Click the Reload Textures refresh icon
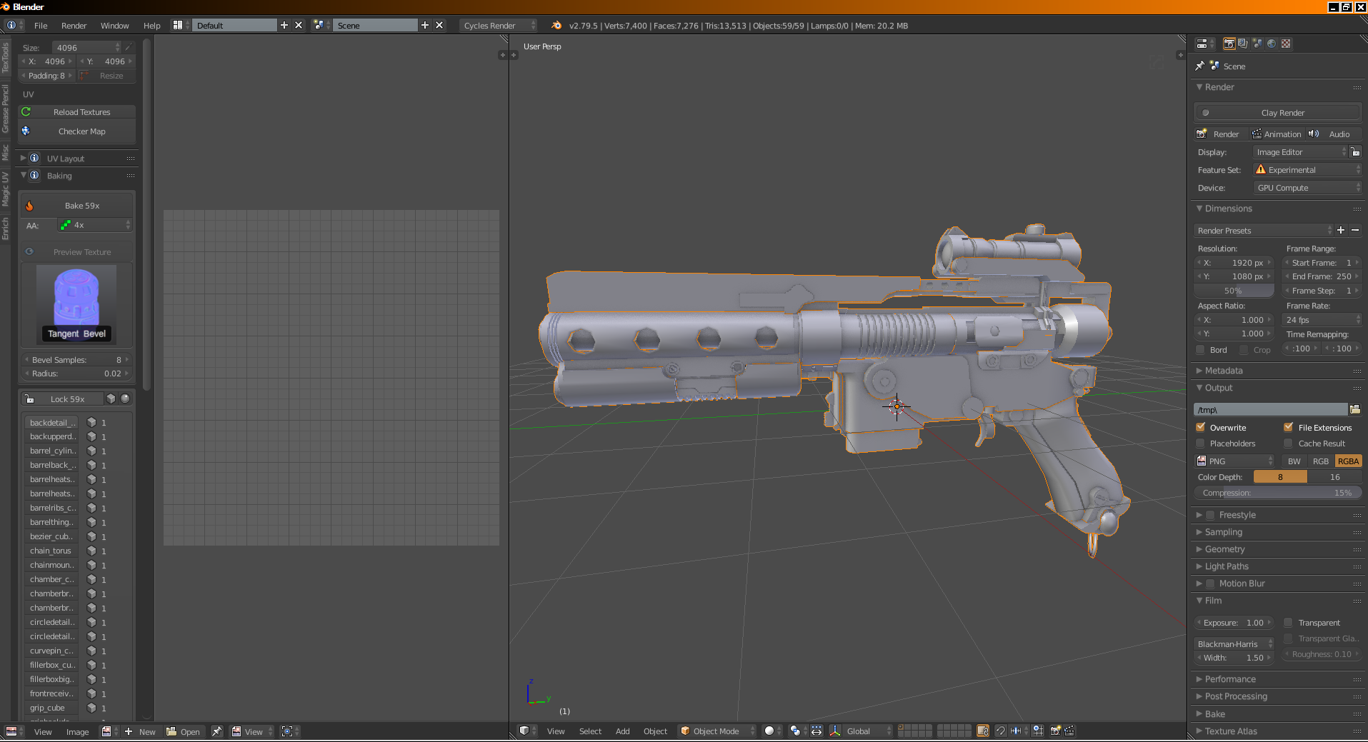Screen dimensions: 1368x742 (x=26, y=111)
